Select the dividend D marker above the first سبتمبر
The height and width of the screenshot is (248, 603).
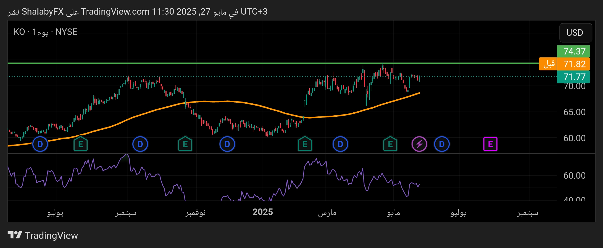[x=140, y=144]
